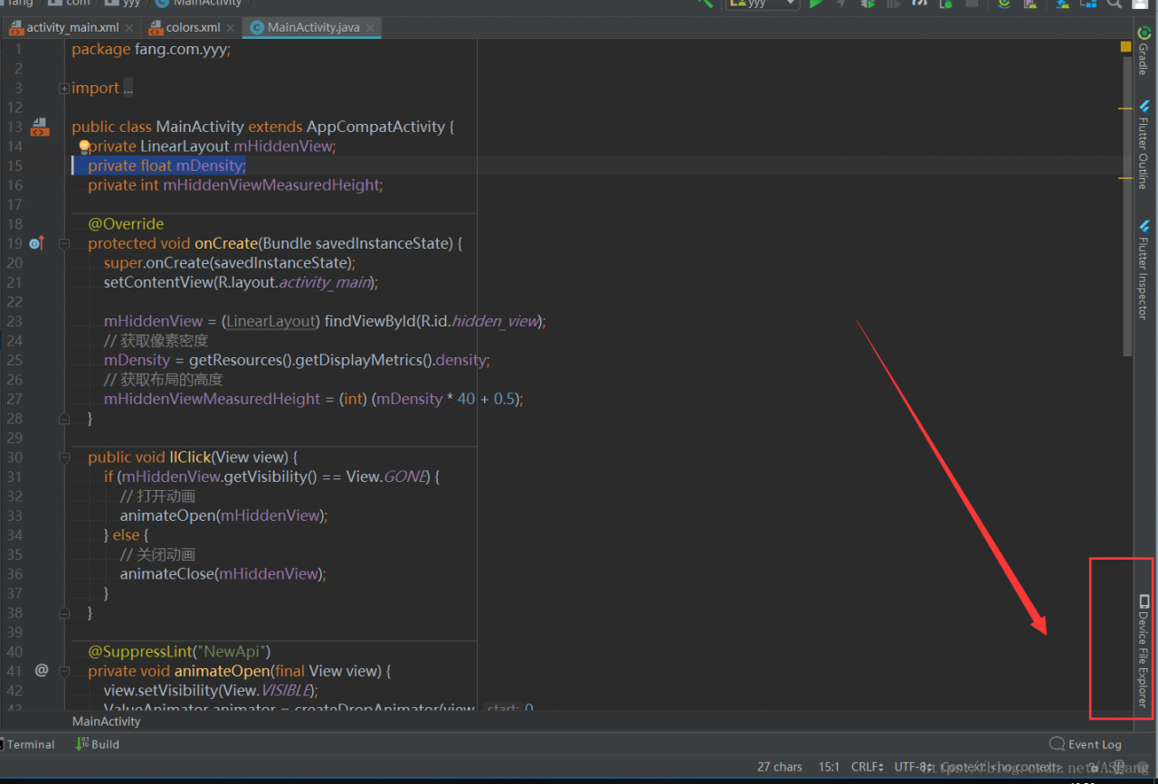The image size is (1158, 784).
Task: Click the onCreate fold end marker on line 28
Action: click(64, 419)
